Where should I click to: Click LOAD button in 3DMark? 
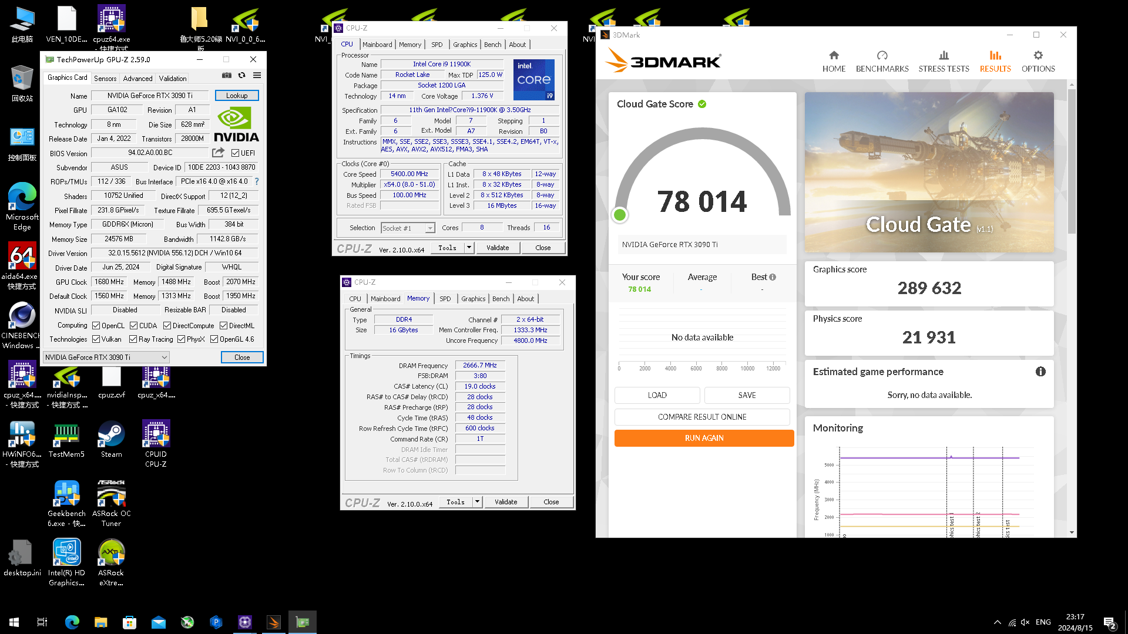point(657,395)
